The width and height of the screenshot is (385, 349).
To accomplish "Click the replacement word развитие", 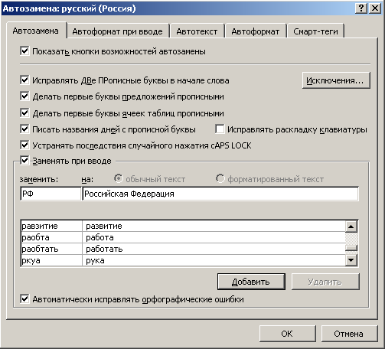I will 104,226.
